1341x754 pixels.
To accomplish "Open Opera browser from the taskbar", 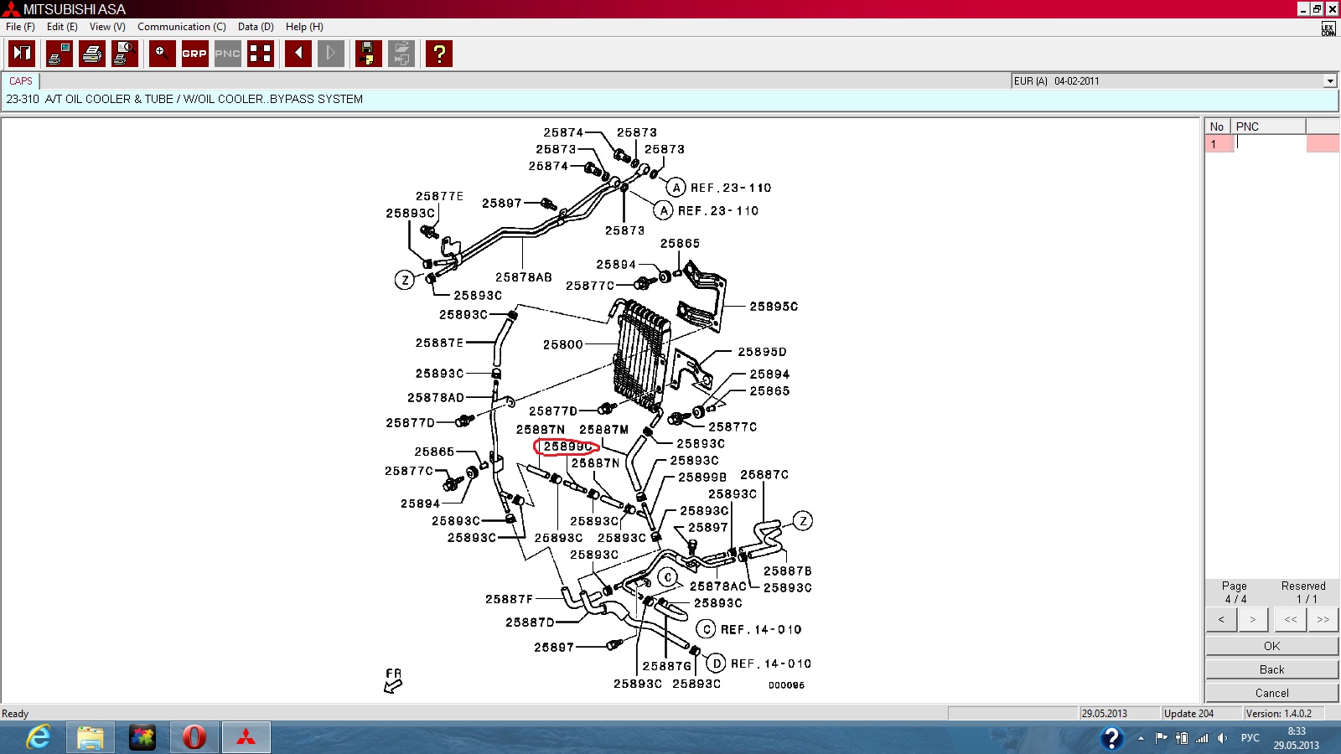I will [x=194, y=737].
